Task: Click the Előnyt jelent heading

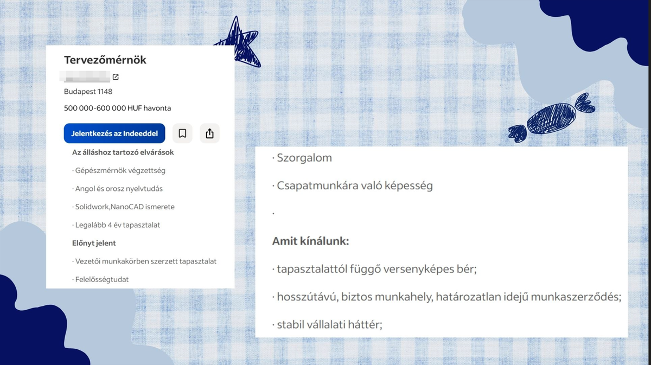Action: coord(94,243)
